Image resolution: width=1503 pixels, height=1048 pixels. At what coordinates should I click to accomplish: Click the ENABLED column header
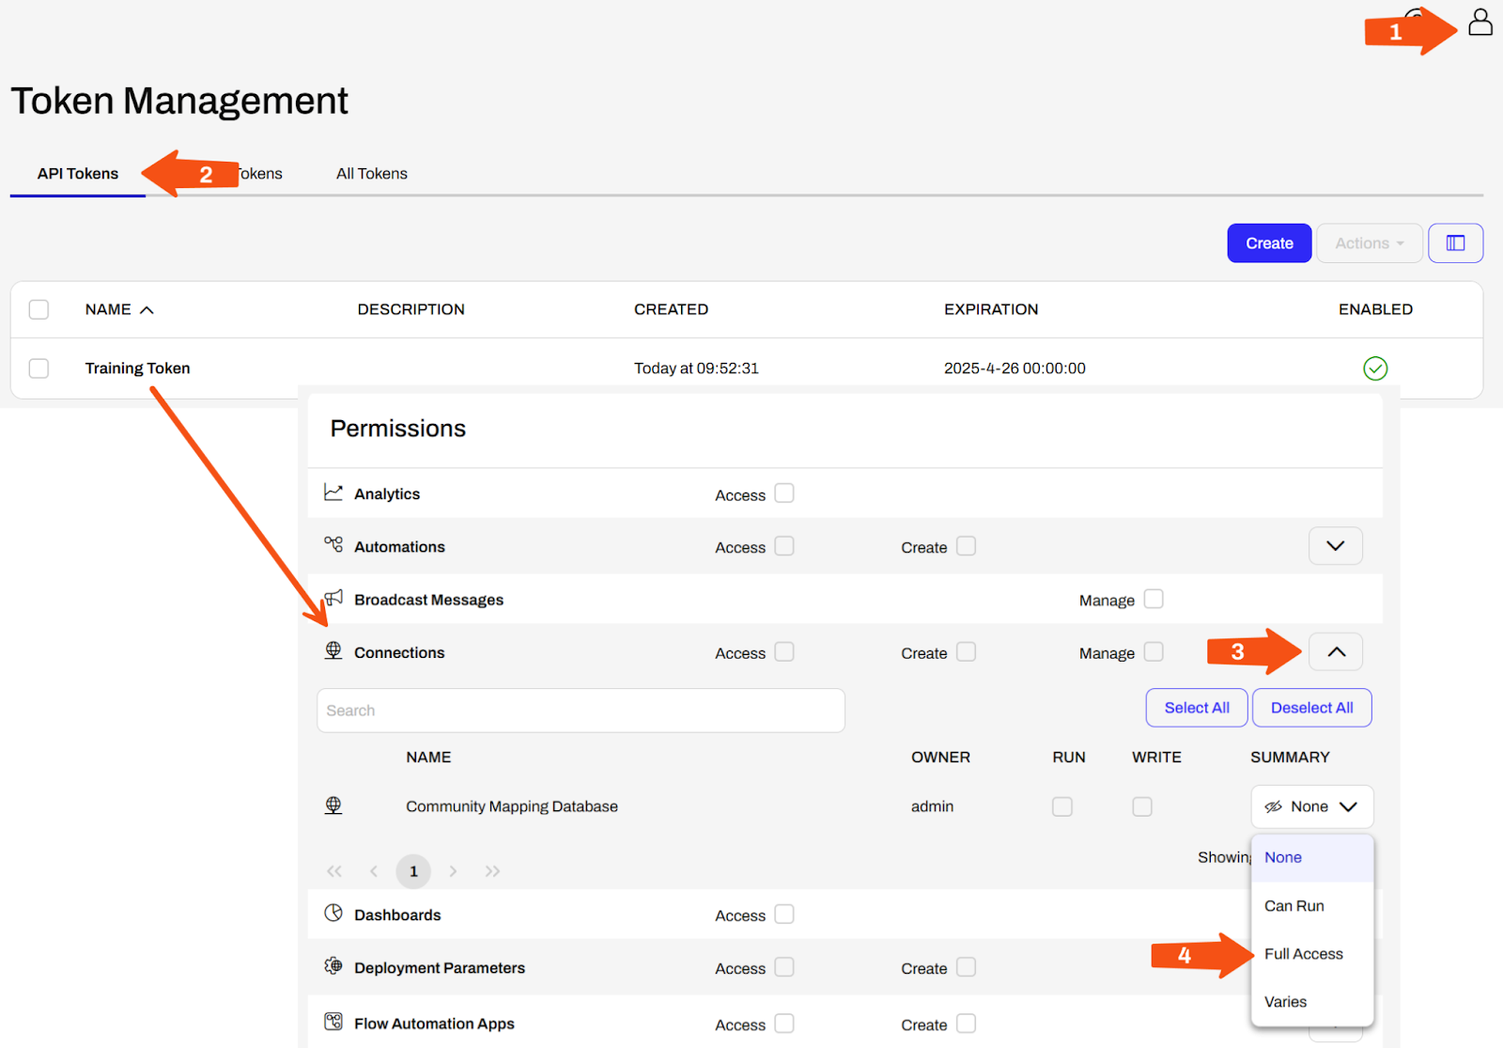(1375, 309)
